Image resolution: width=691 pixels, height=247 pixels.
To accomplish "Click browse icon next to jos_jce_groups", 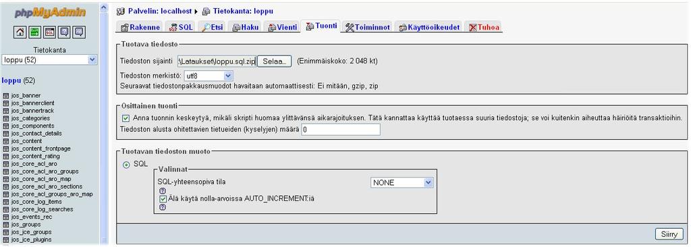I will click(5, 232).
